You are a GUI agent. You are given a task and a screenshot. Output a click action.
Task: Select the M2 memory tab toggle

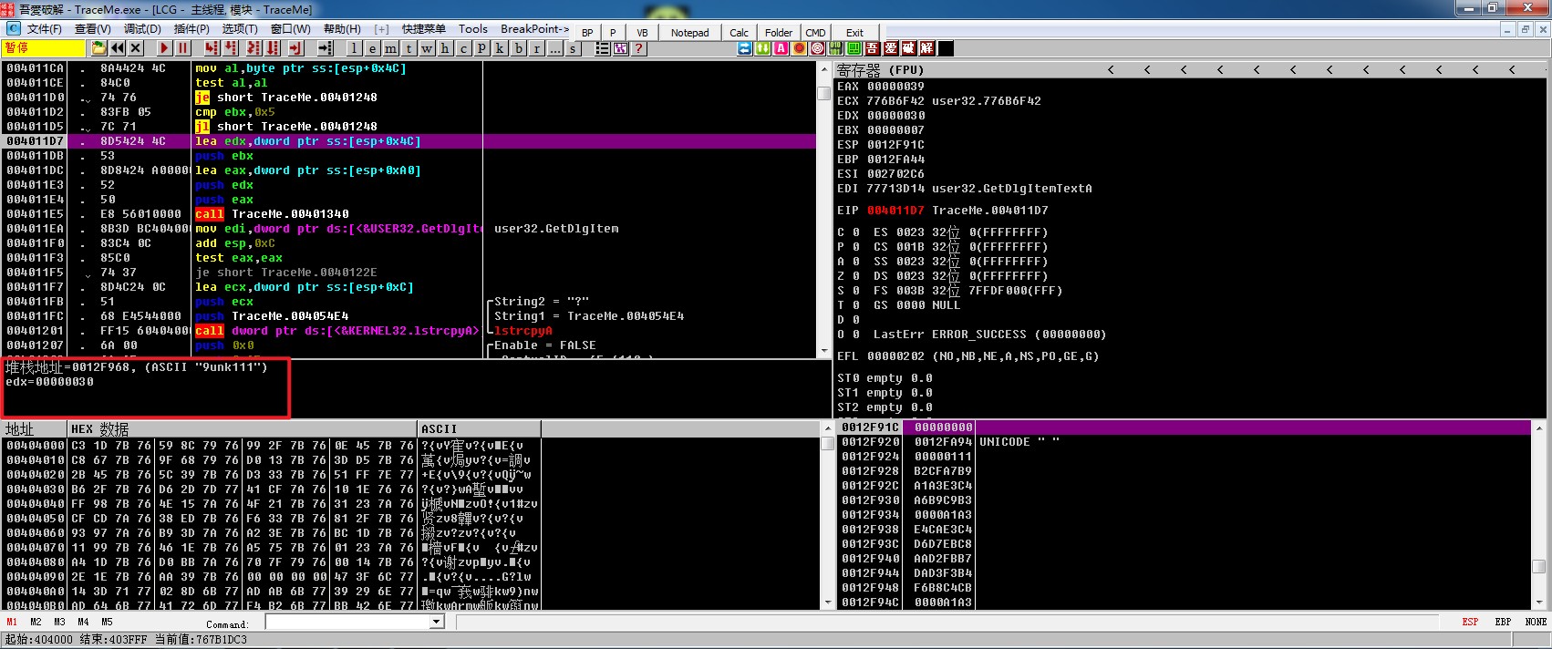[36, 622]
